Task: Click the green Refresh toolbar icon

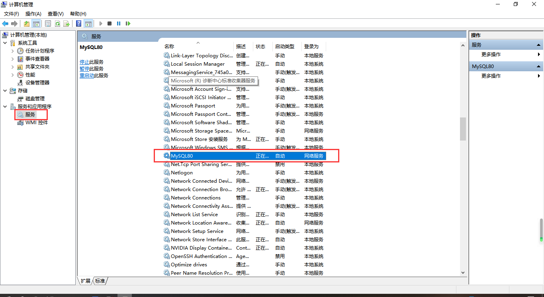Action: [57, 23]
